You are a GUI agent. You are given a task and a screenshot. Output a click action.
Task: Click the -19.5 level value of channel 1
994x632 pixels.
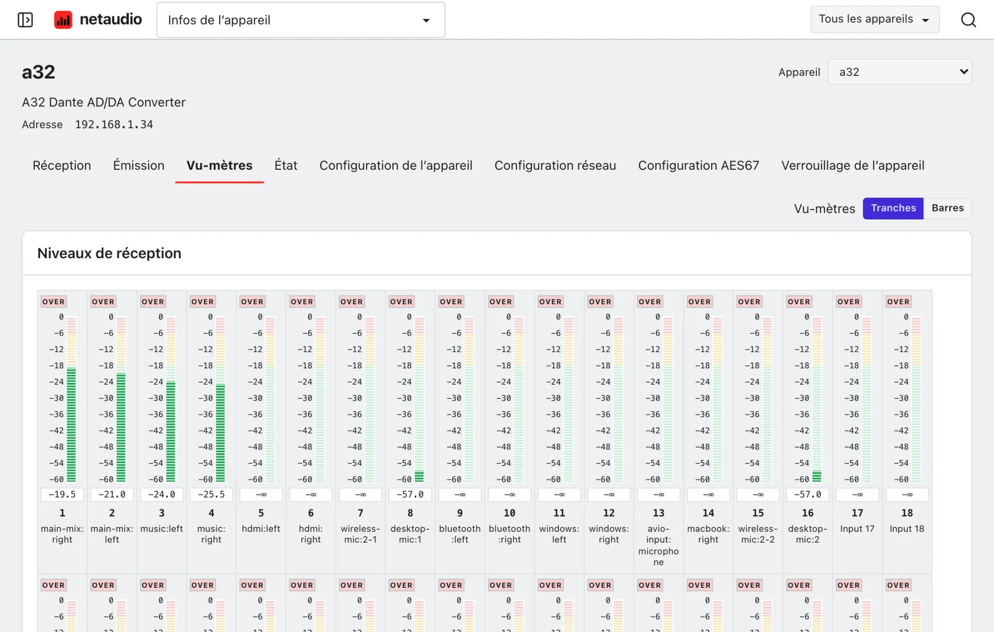pos(62,494)
